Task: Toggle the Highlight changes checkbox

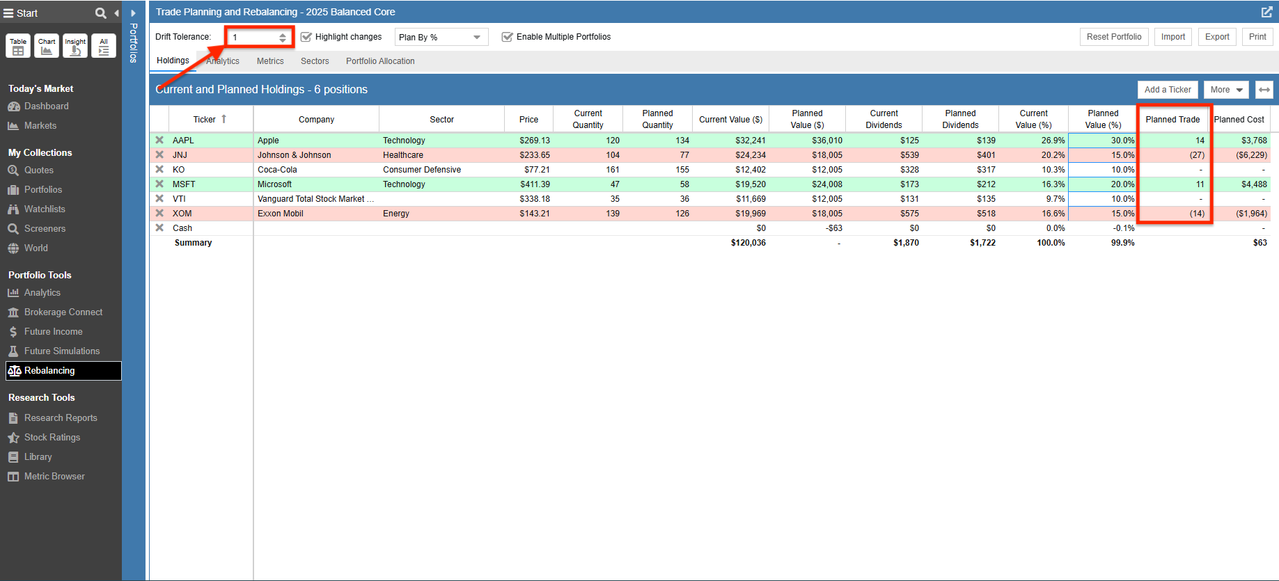Action: pyautogui.click(x=306, y=37)
